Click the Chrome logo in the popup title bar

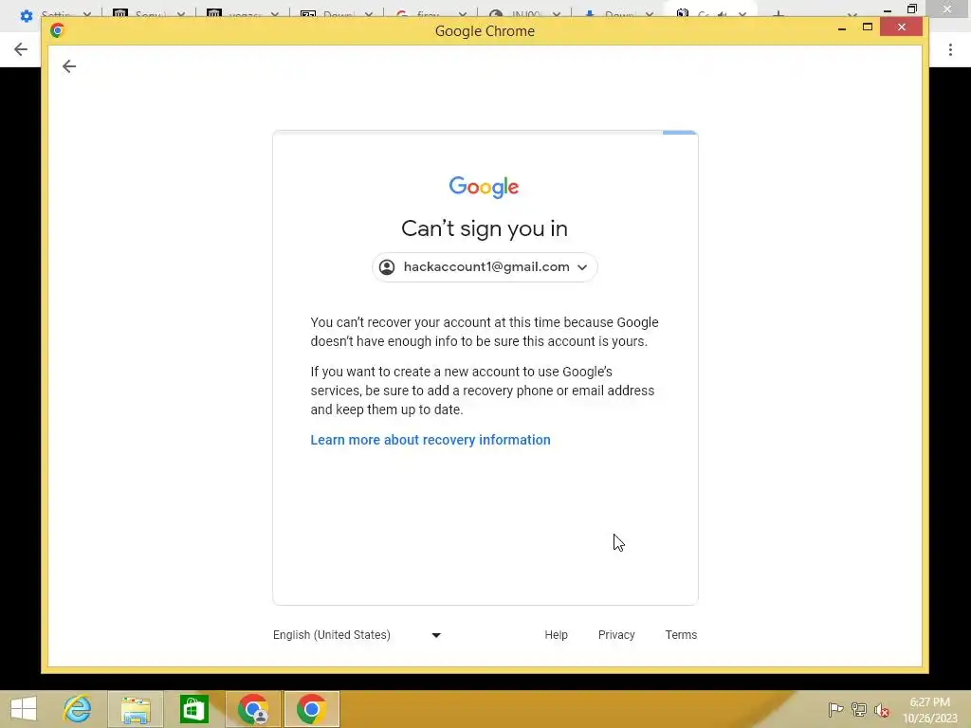tap(58, 30)
